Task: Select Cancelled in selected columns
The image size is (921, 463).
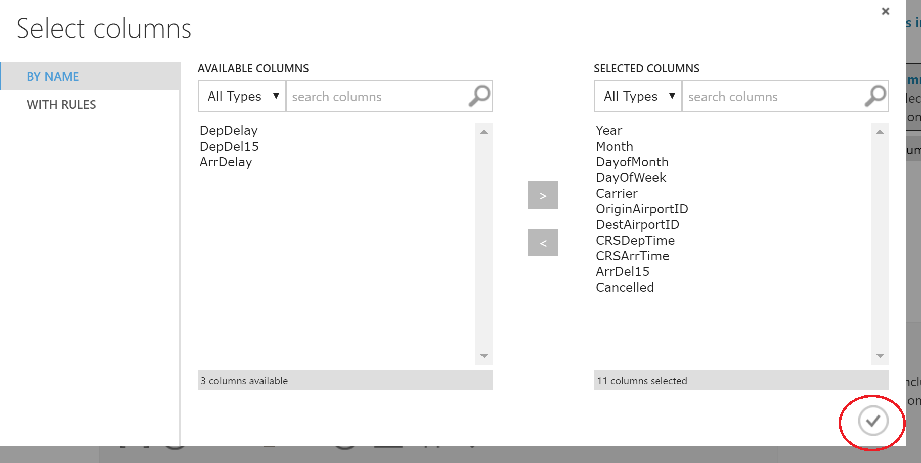Action: [x=625, y=288]
